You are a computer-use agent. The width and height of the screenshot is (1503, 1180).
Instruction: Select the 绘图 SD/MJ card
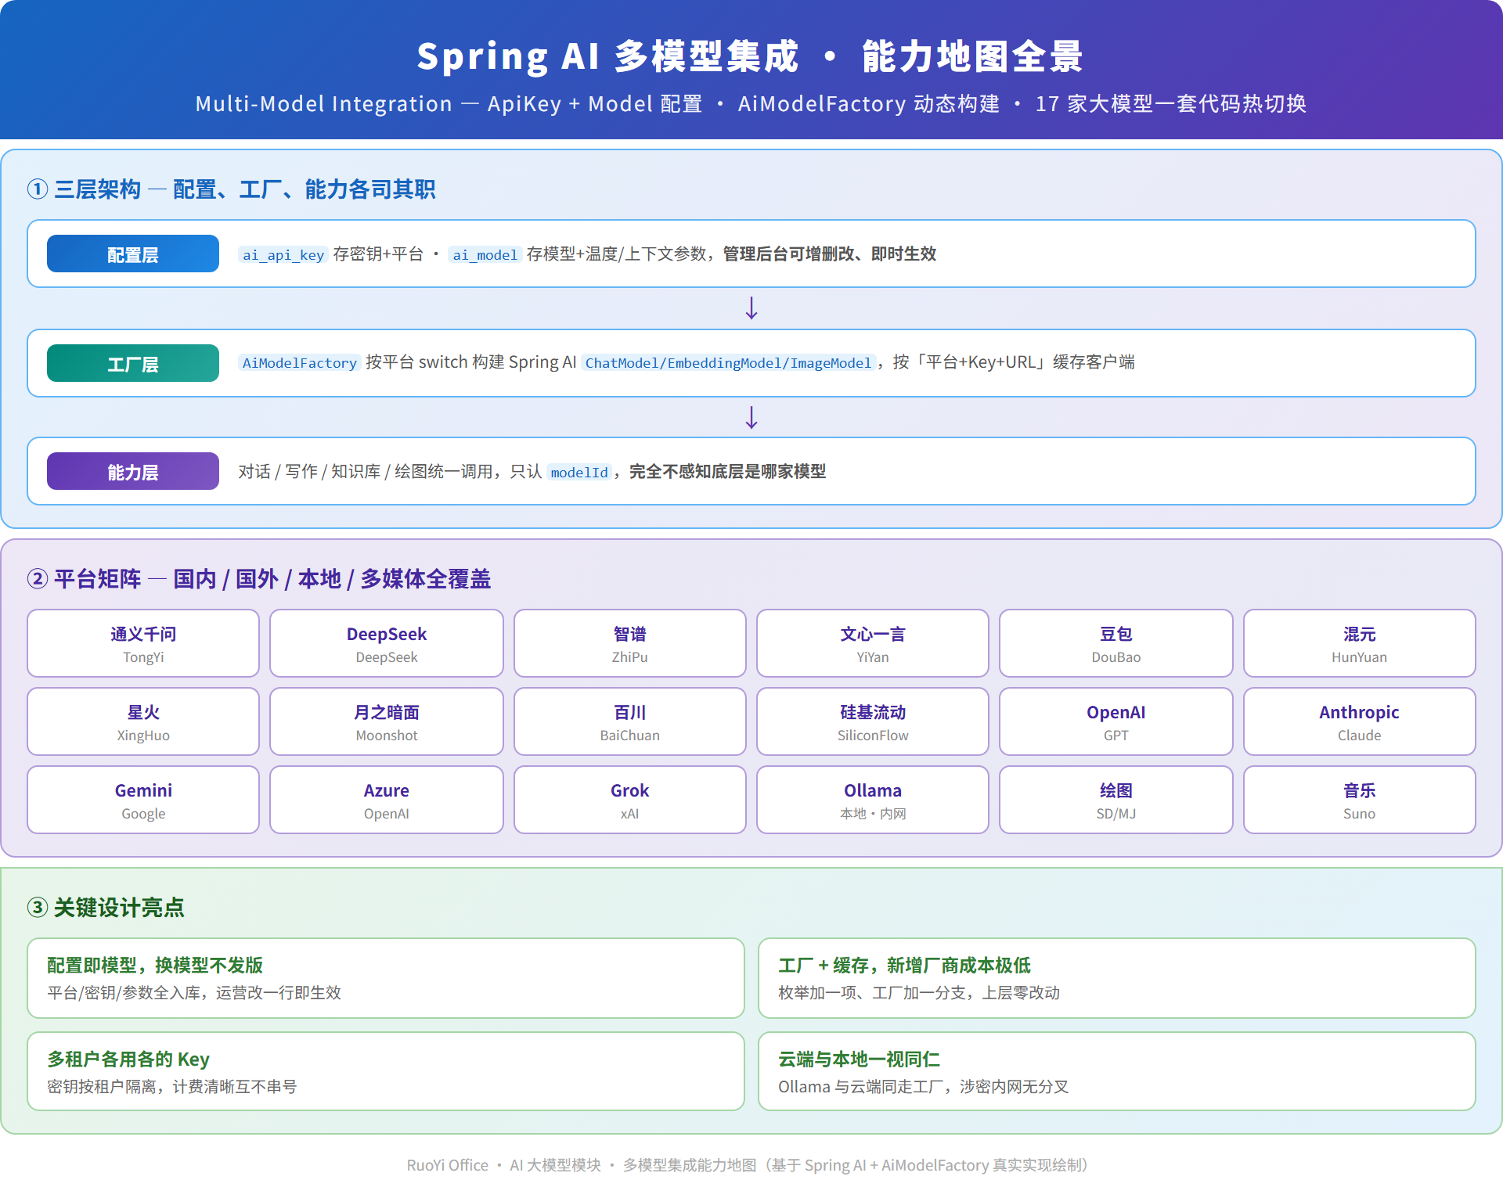coord(1116,800)
